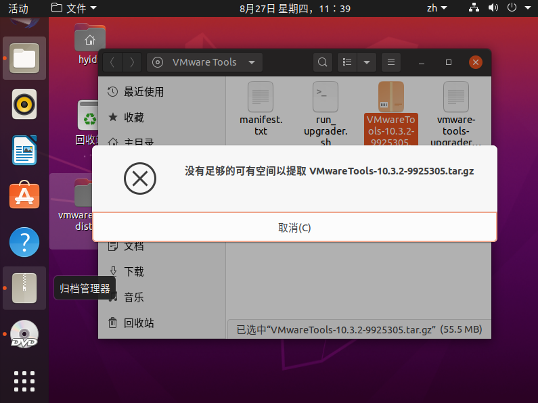Expand the VMware Tools path dropdown
538x403 pixels.
pyautogui.click(x=252, y=62)
